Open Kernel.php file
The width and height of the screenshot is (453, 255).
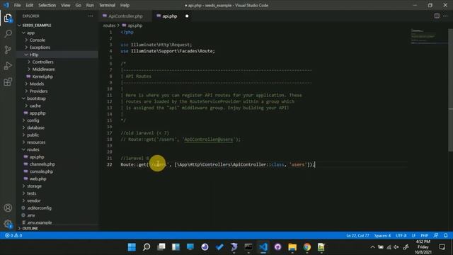(42, 76)
